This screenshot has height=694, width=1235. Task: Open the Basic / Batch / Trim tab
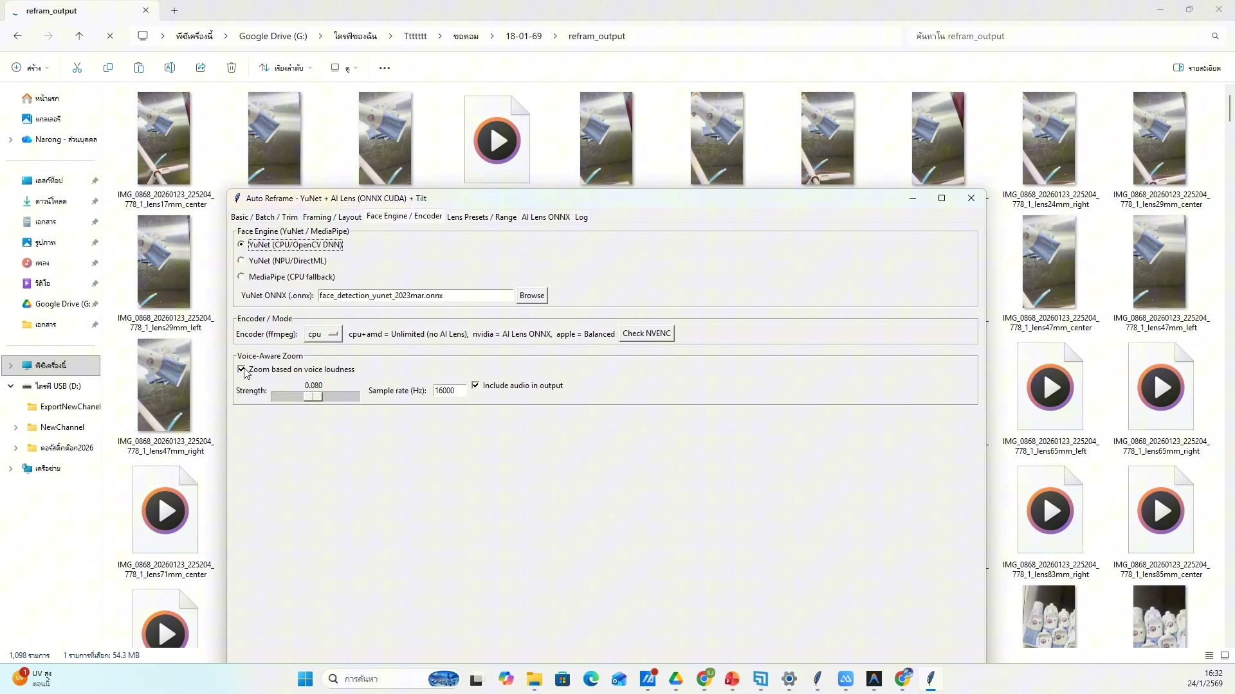click(x=264, y=217)
